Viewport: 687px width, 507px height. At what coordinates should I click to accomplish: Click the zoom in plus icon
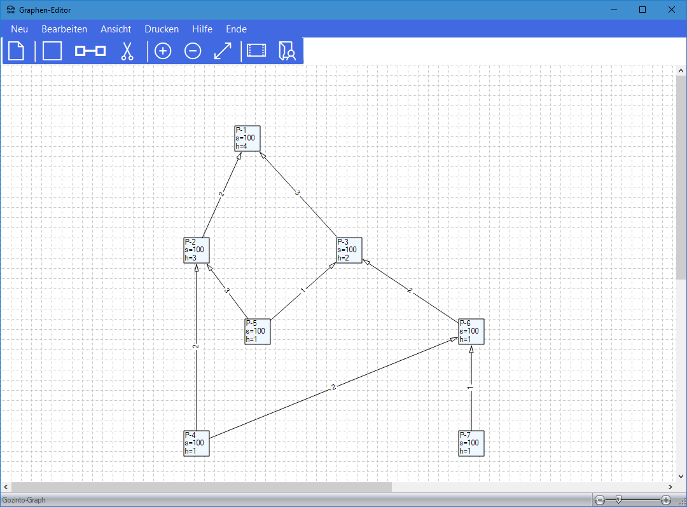coord(163,51)
